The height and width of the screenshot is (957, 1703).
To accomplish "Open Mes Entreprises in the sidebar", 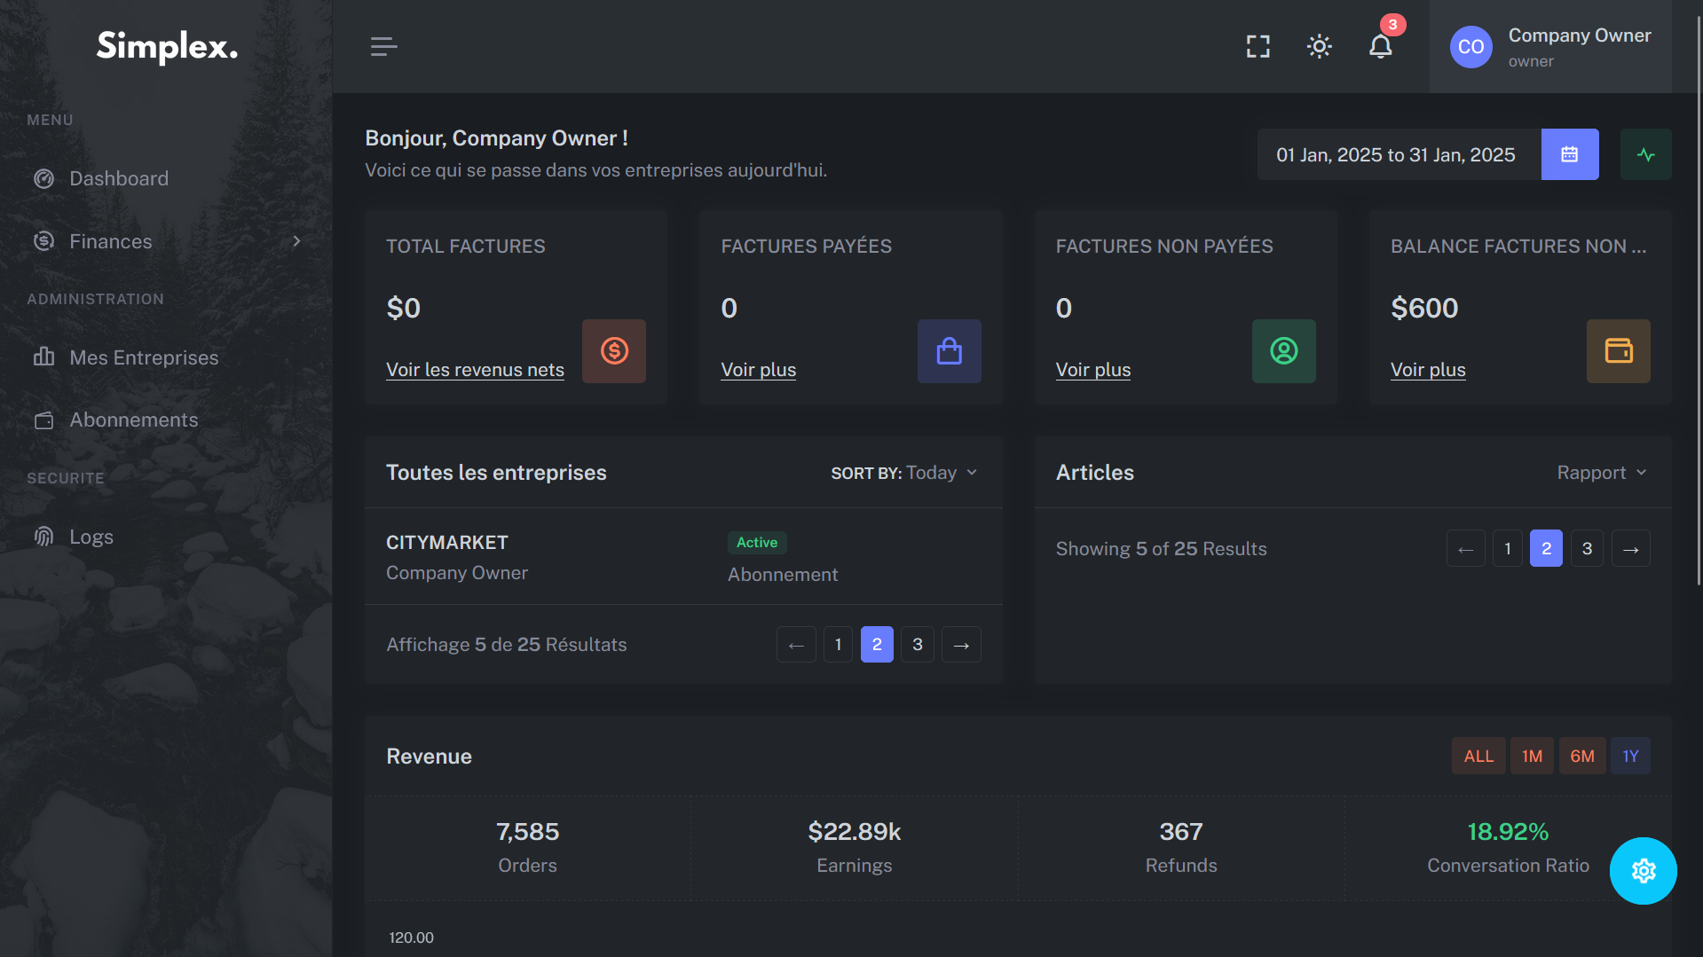I will coord(144,357).
